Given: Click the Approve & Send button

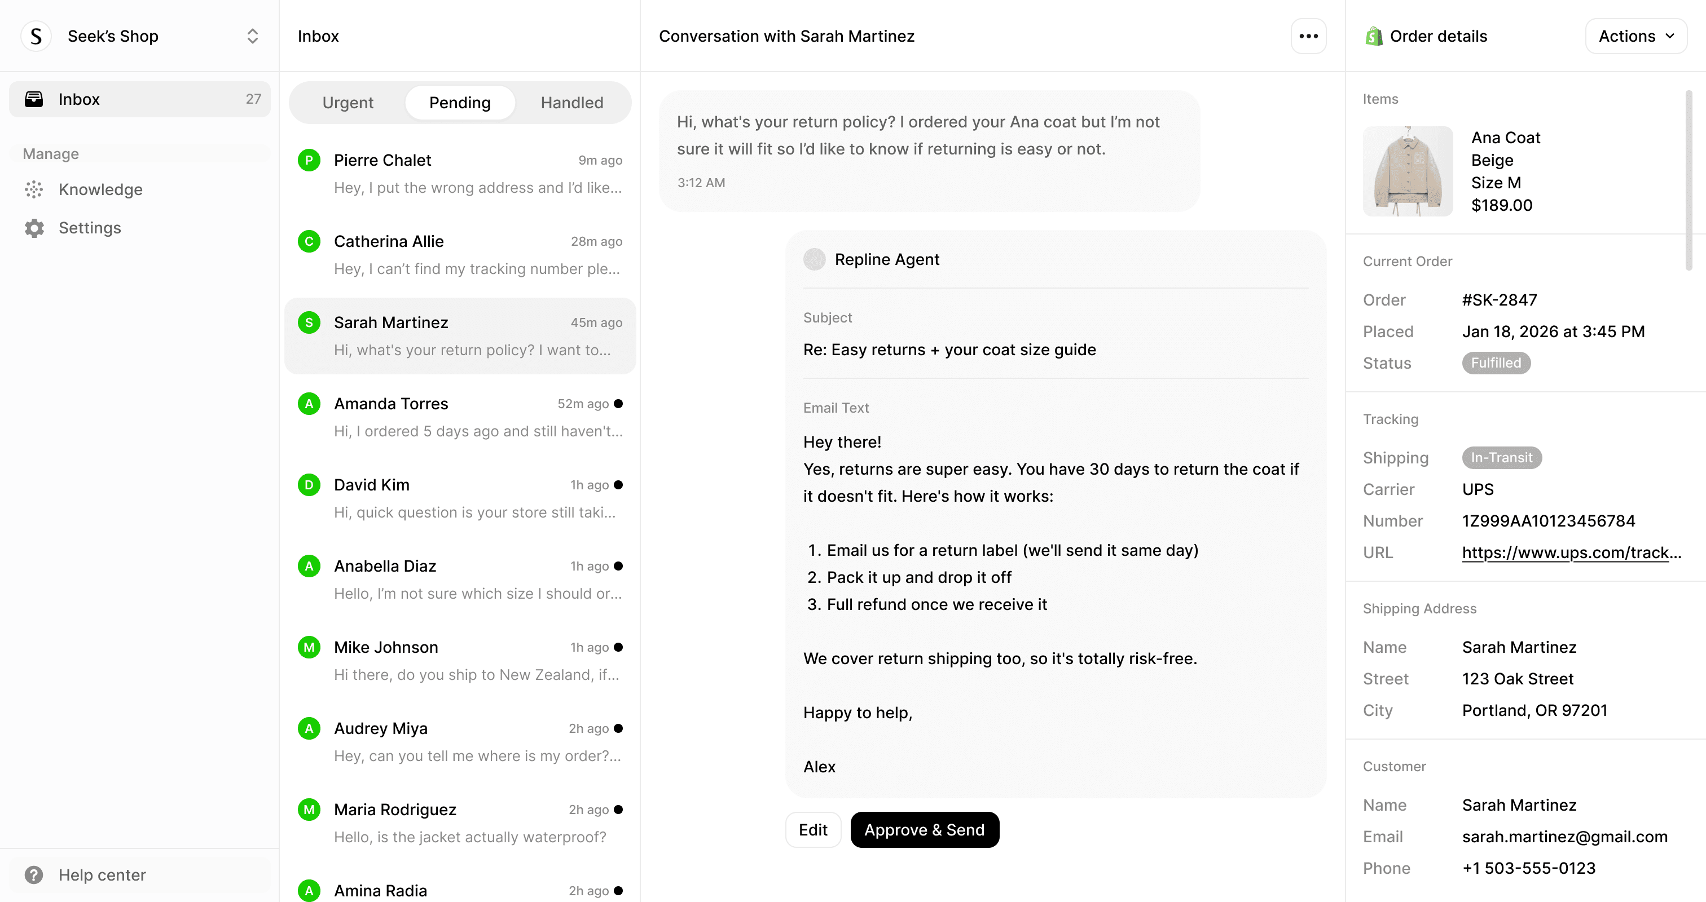Looking at the screenshot, I should click(x=924, y=830).
